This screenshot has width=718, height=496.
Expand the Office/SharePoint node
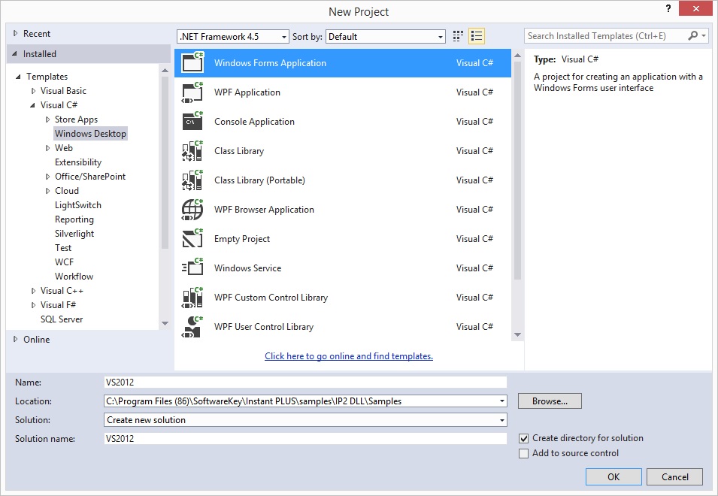click(x=47, y=177)
